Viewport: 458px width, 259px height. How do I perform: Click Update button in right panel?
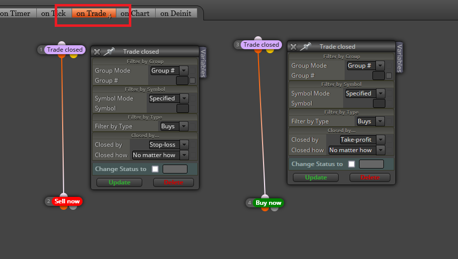tap(316, 177)
